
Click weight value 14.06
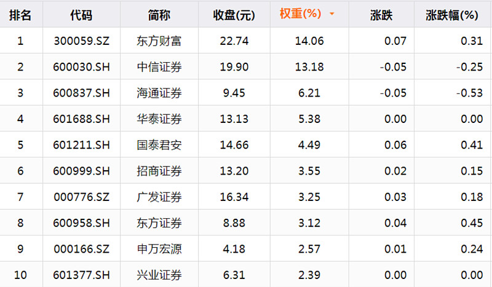[x=309, y=41]
